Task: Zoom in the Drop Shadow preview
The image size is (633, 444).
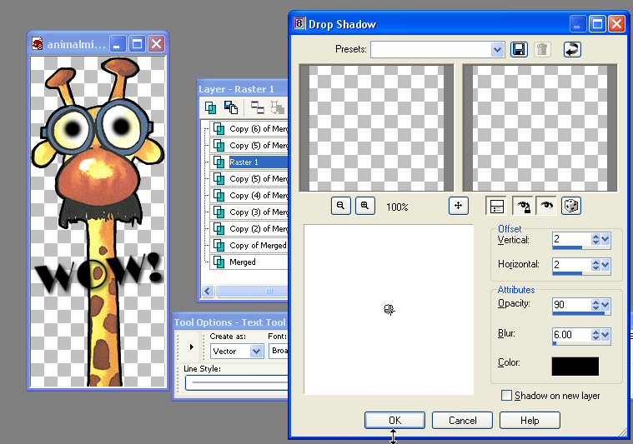Action: coord(365,206)
